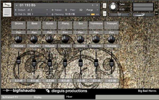Switch to the Display tab
Image resolution: width=159 pixels, height=100 pixels.
pyautogui.click(x=48, y=97)
